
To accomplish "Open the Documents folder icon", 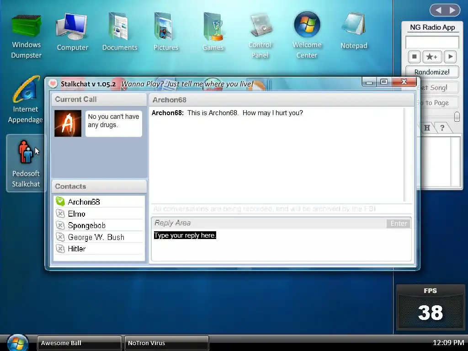I will coord(119,32).
